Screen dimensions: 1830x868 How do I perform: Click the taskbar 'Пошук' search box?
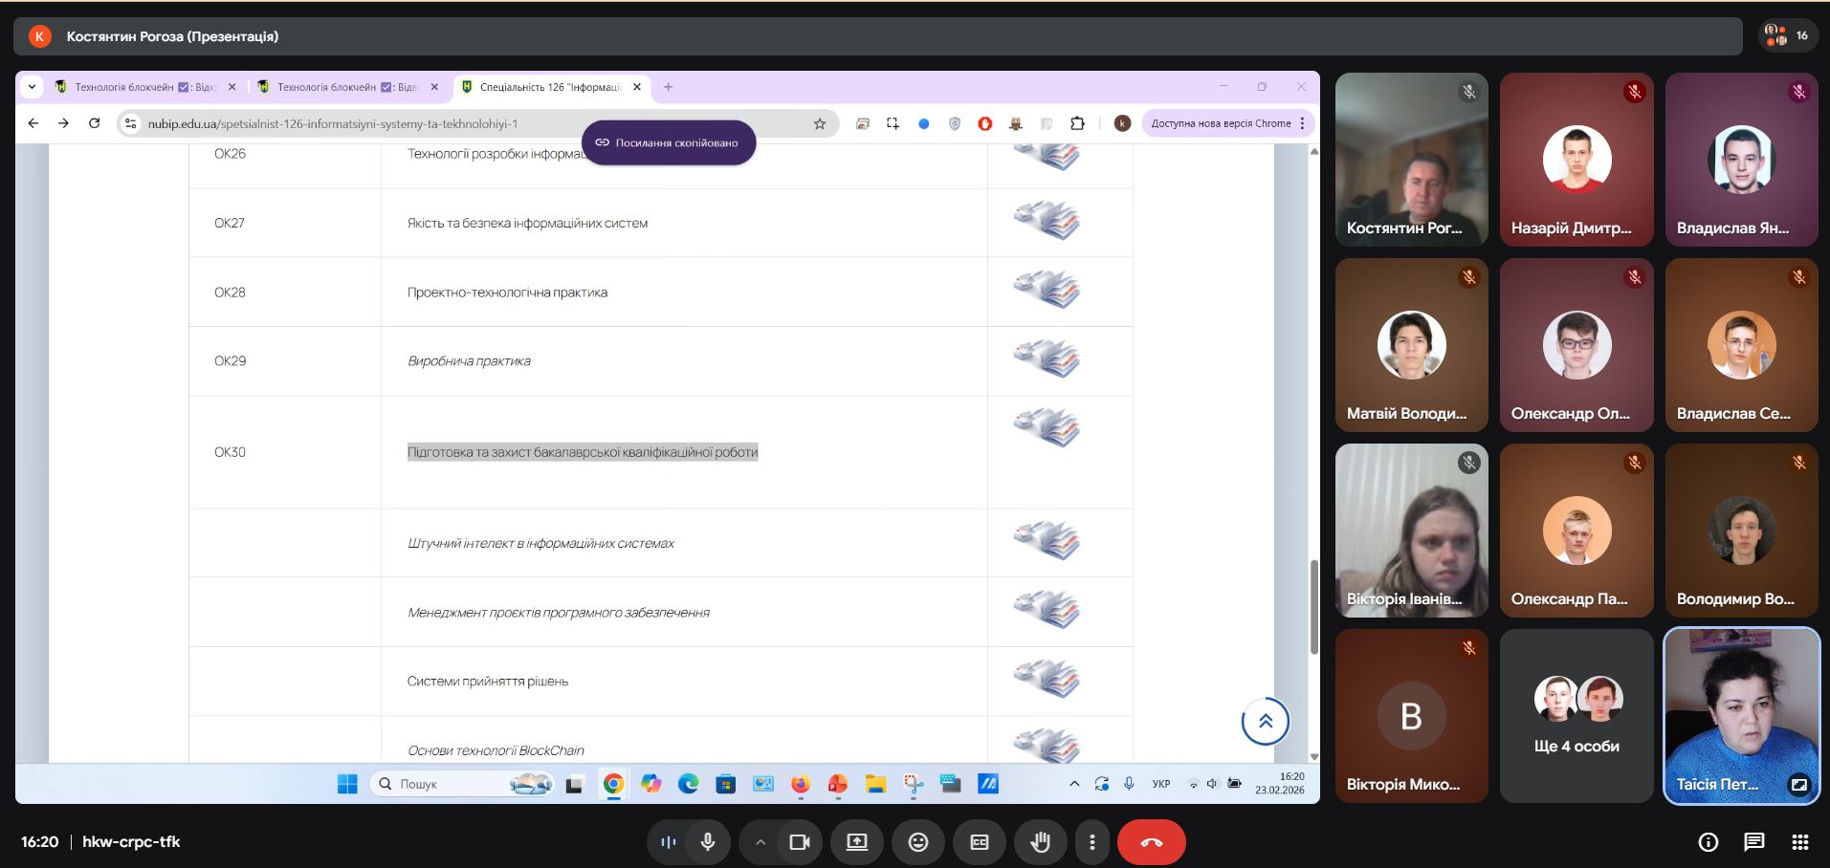(463, 784)
